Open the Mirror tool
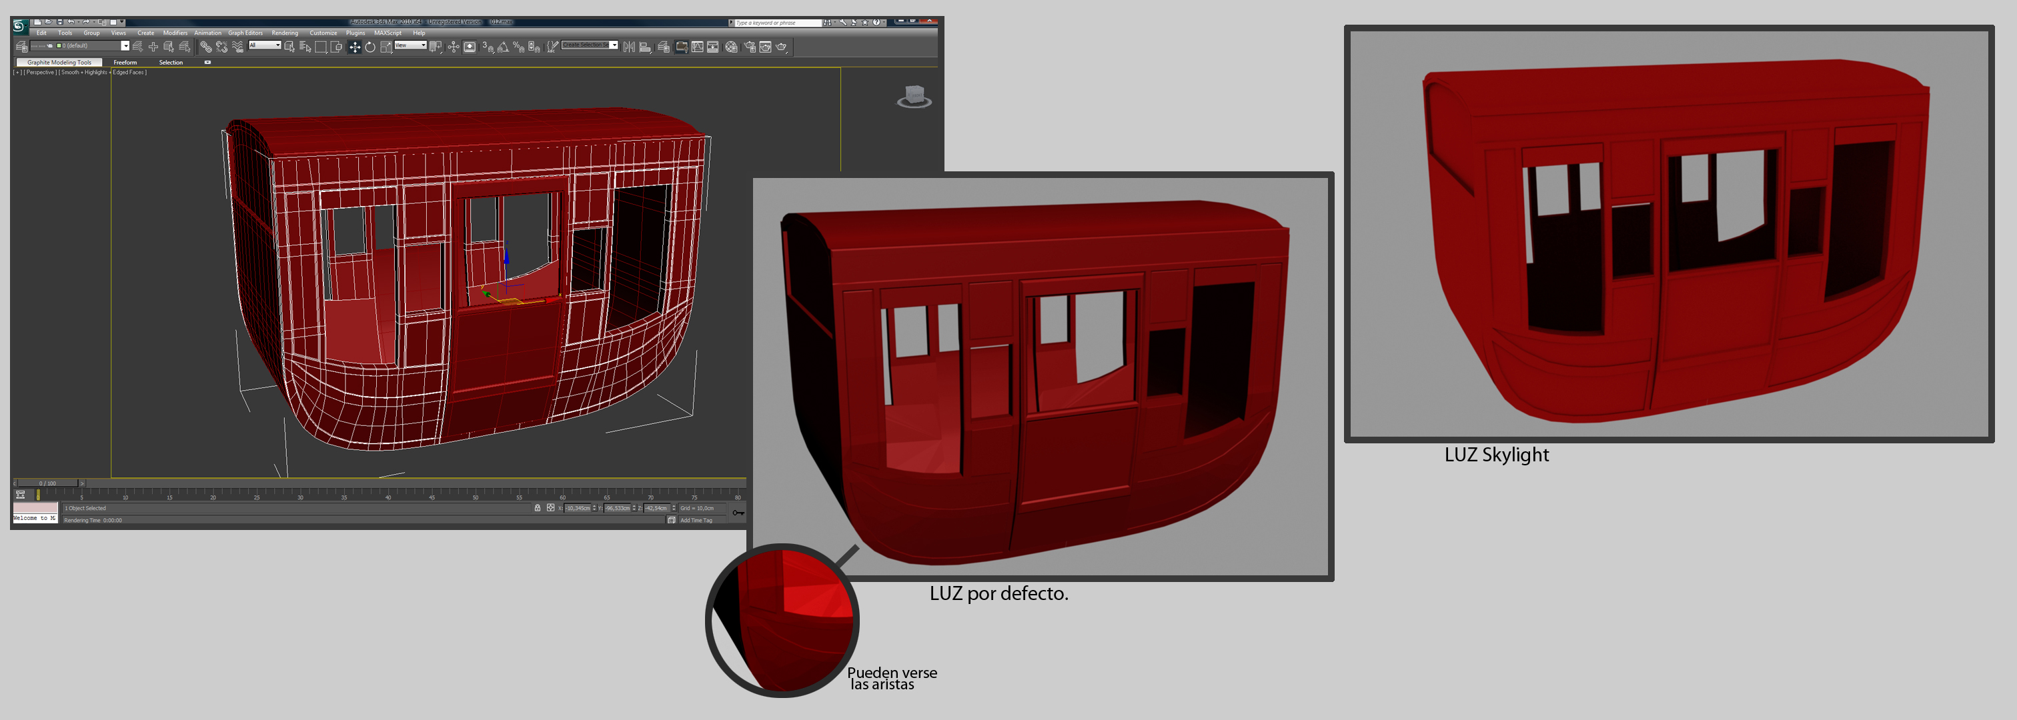Image resolution: width=2017 pixels, height=720 pixels. tap(630, 47)
